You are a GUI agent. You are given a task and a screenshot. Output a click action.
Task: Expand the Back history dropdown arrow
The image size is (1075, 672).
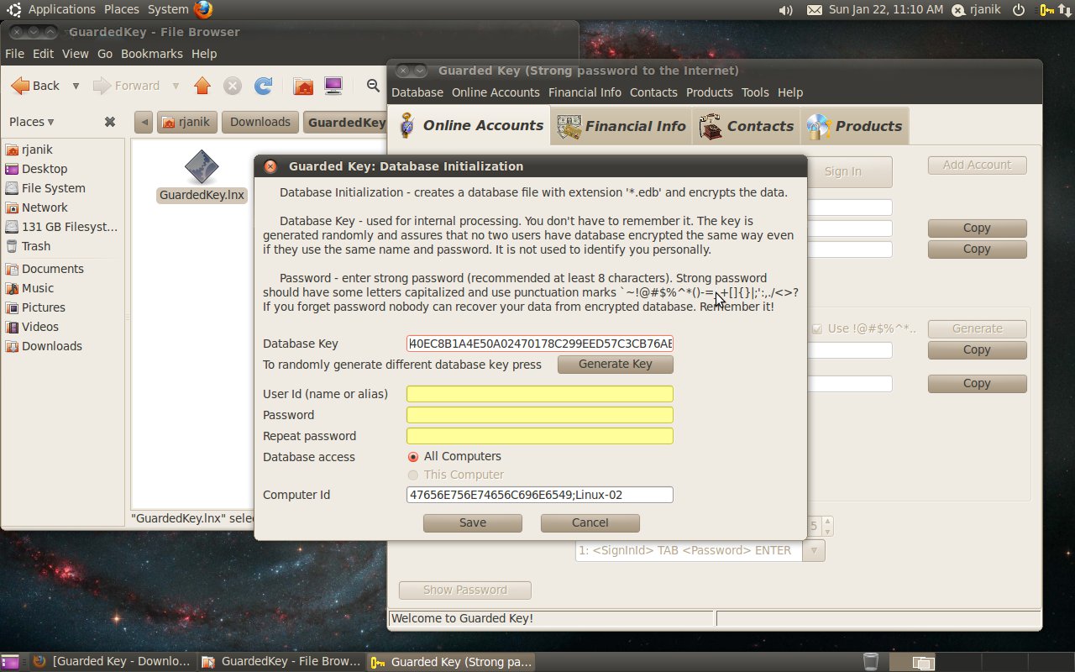point(76,86)
